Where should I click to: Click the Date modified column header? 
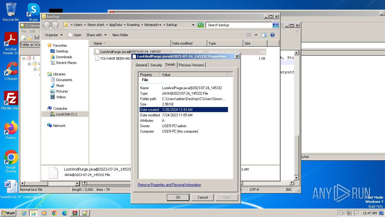coord(189,43)
